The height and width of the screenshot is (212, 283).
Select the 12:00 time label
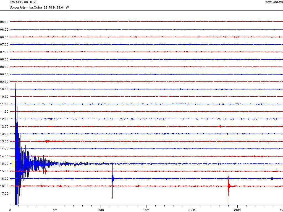(4, 119)
